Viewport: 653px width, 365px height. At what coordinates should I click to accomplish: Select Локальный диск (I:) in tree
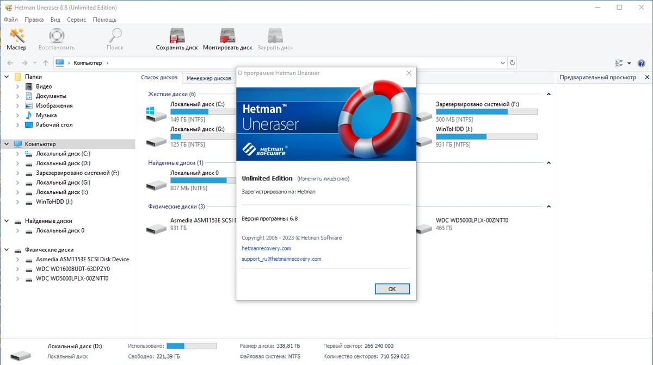(x=62, y=192)
